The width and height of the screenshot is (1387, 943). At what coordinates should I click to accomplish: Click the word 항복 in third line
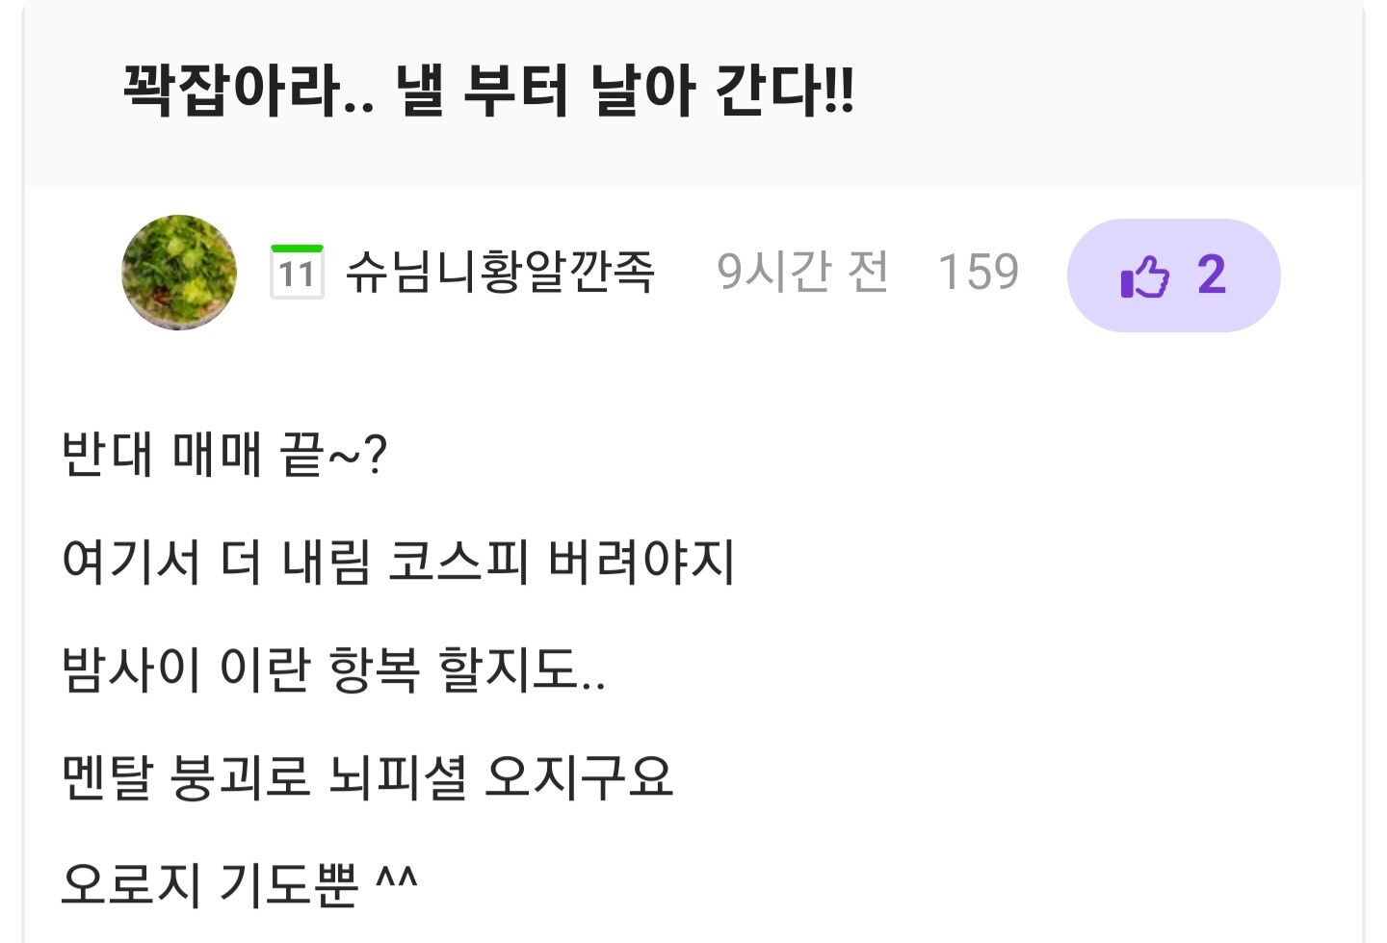point(374,669)
